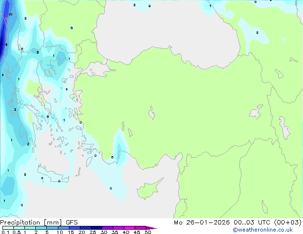Viewport: 303px width, 234px height.
Task: Click the "(00+03)" forecast offset text
Action: coord(288,223)
